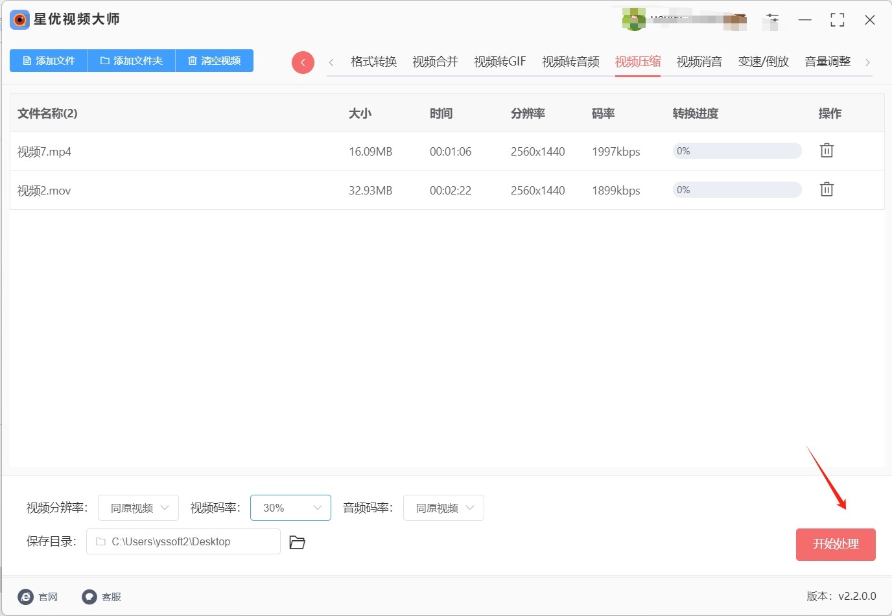The height and width of the screenshot is (616, 892).
Task: Expand the 视频分辨率 dropdown
Action: pos(139,508)
